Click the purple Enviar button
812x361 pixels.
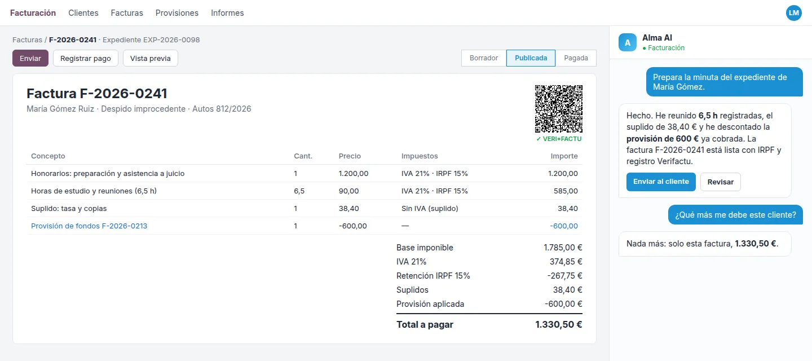click(x=30, y=58)
